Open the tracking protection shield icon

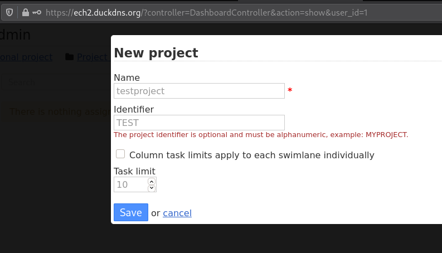click(x=9, y=12)
